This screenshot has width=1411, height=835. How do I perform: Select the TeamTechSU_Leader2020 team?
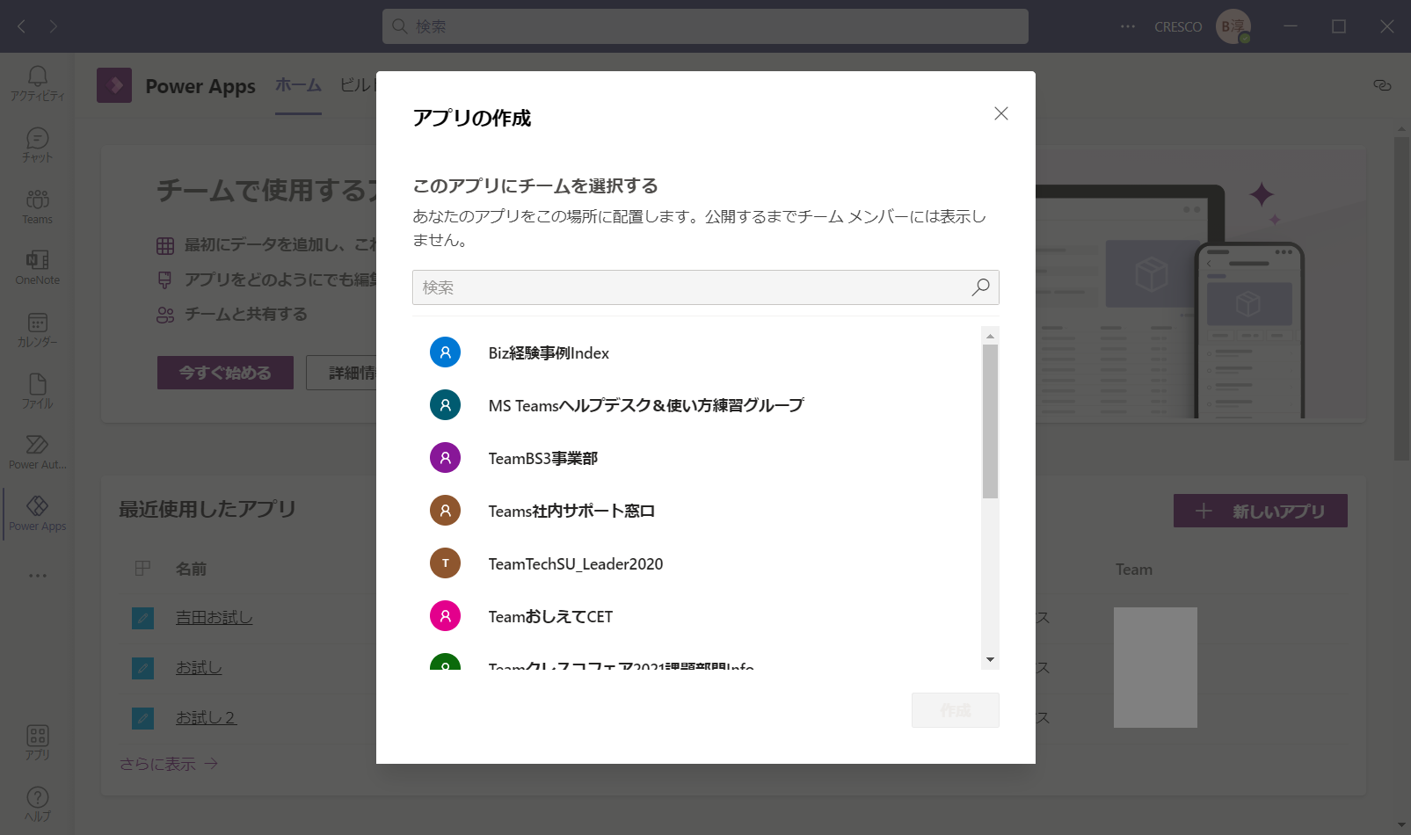(697, 563)
